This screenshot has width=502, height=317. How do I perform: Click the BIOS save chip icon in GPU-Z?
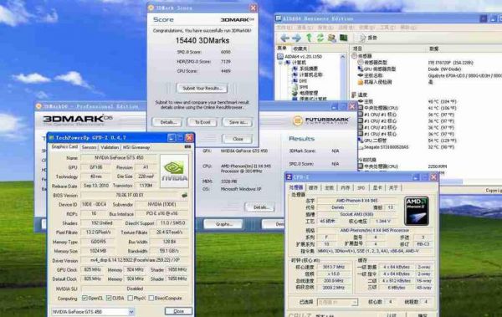[184, 195]
